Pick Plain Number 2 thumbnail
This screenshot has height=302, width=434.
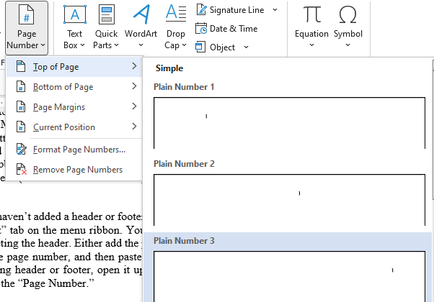pos(288,199)
